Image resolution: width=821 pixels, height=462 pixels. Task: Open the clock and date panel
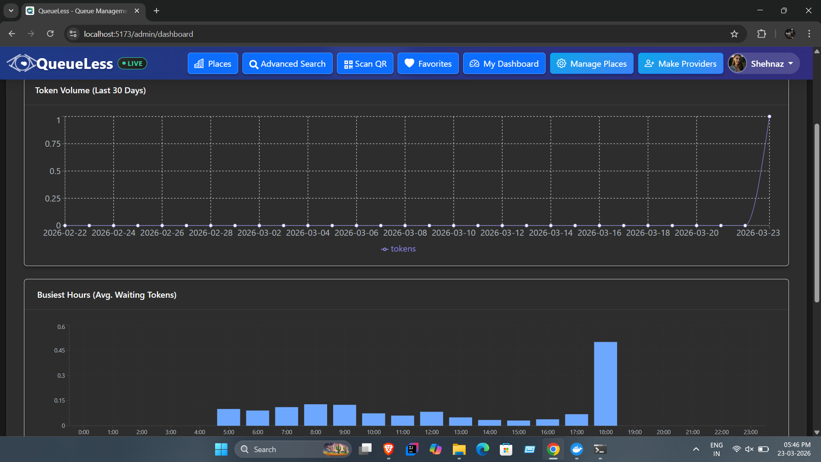(x=794, y=449)
